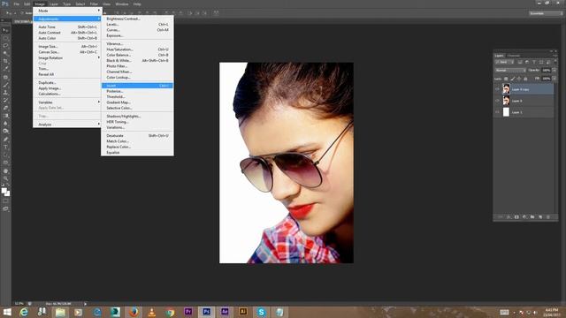Click the trash icon in Layers panel

(x=548, y=217)
